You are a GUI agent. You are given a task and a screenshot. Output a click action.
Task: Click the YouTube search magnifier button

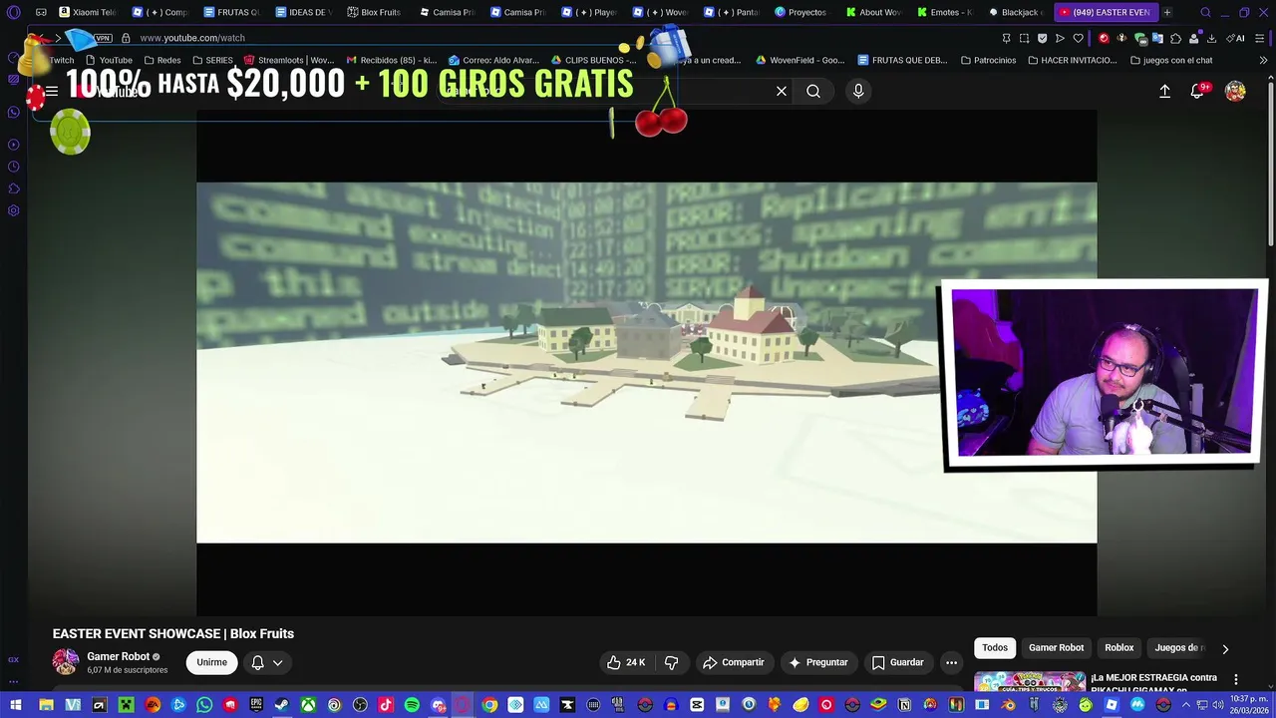point(813,91)
